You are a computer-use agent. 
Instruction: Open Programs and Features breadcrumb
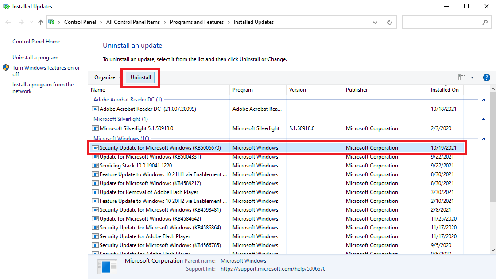(x=197, y=22)
